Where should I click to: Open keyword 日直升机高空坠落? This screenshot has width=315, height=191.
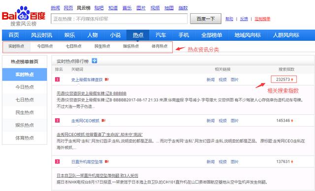(x=87, y=161)
